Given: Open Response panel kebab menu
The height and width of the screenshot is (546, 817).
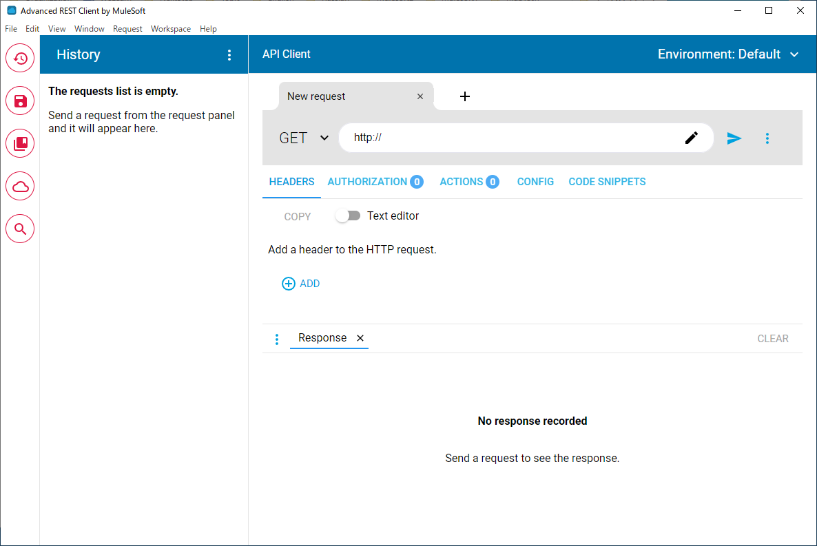Looking at the screenshot, I should [x=276, y=338].
